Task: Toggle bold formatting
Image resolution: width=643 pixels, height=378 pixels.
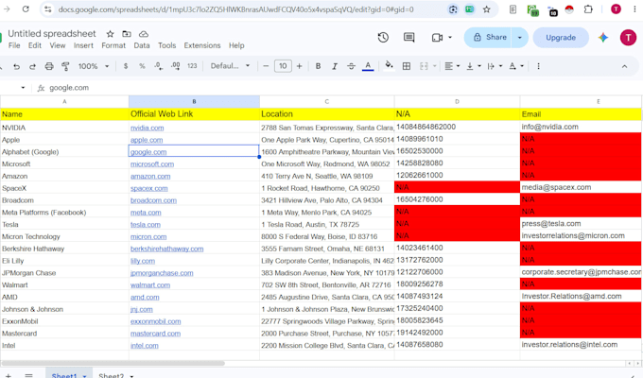Action: click(318, 66)
